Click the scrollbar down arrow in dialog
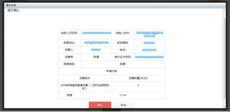The width and height of the screenshot is (230, 112). [224, 107]
